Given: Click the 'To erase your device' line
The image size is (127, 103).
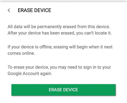Looking at the screenshot, I should click(59, 67).
